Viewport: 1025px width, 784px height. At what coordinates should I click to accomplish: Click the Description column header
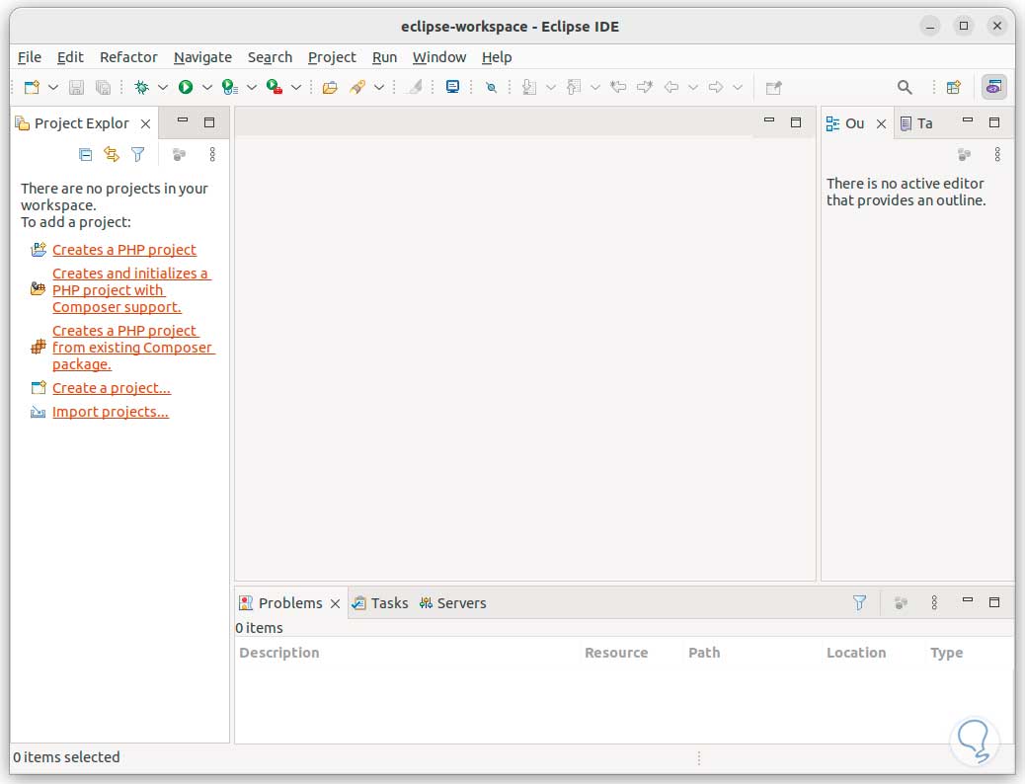279,653
